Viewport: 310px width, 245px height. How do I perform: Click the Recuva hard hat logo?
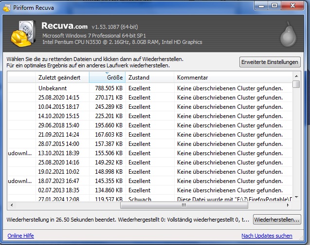point(23,34)
